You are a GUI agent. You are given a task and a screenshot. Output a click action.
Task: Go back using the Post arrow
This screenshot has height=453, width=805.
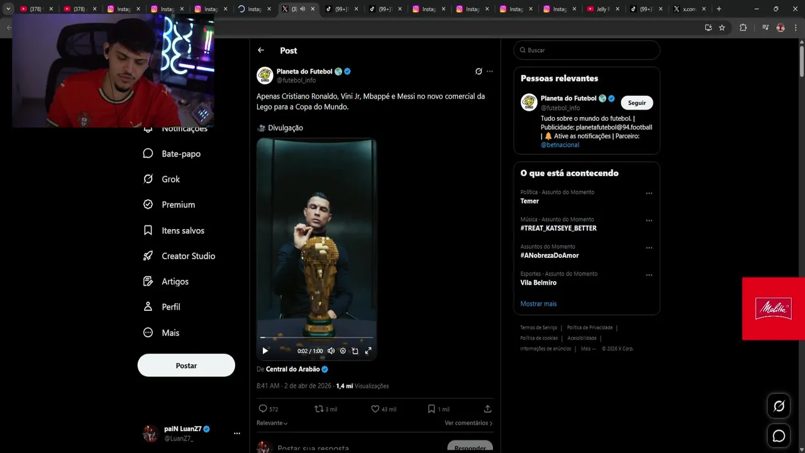point(261,50)
